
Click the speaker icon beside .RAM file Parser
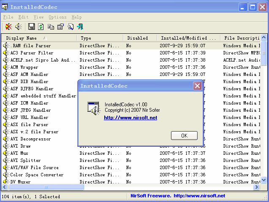[6, 46]
